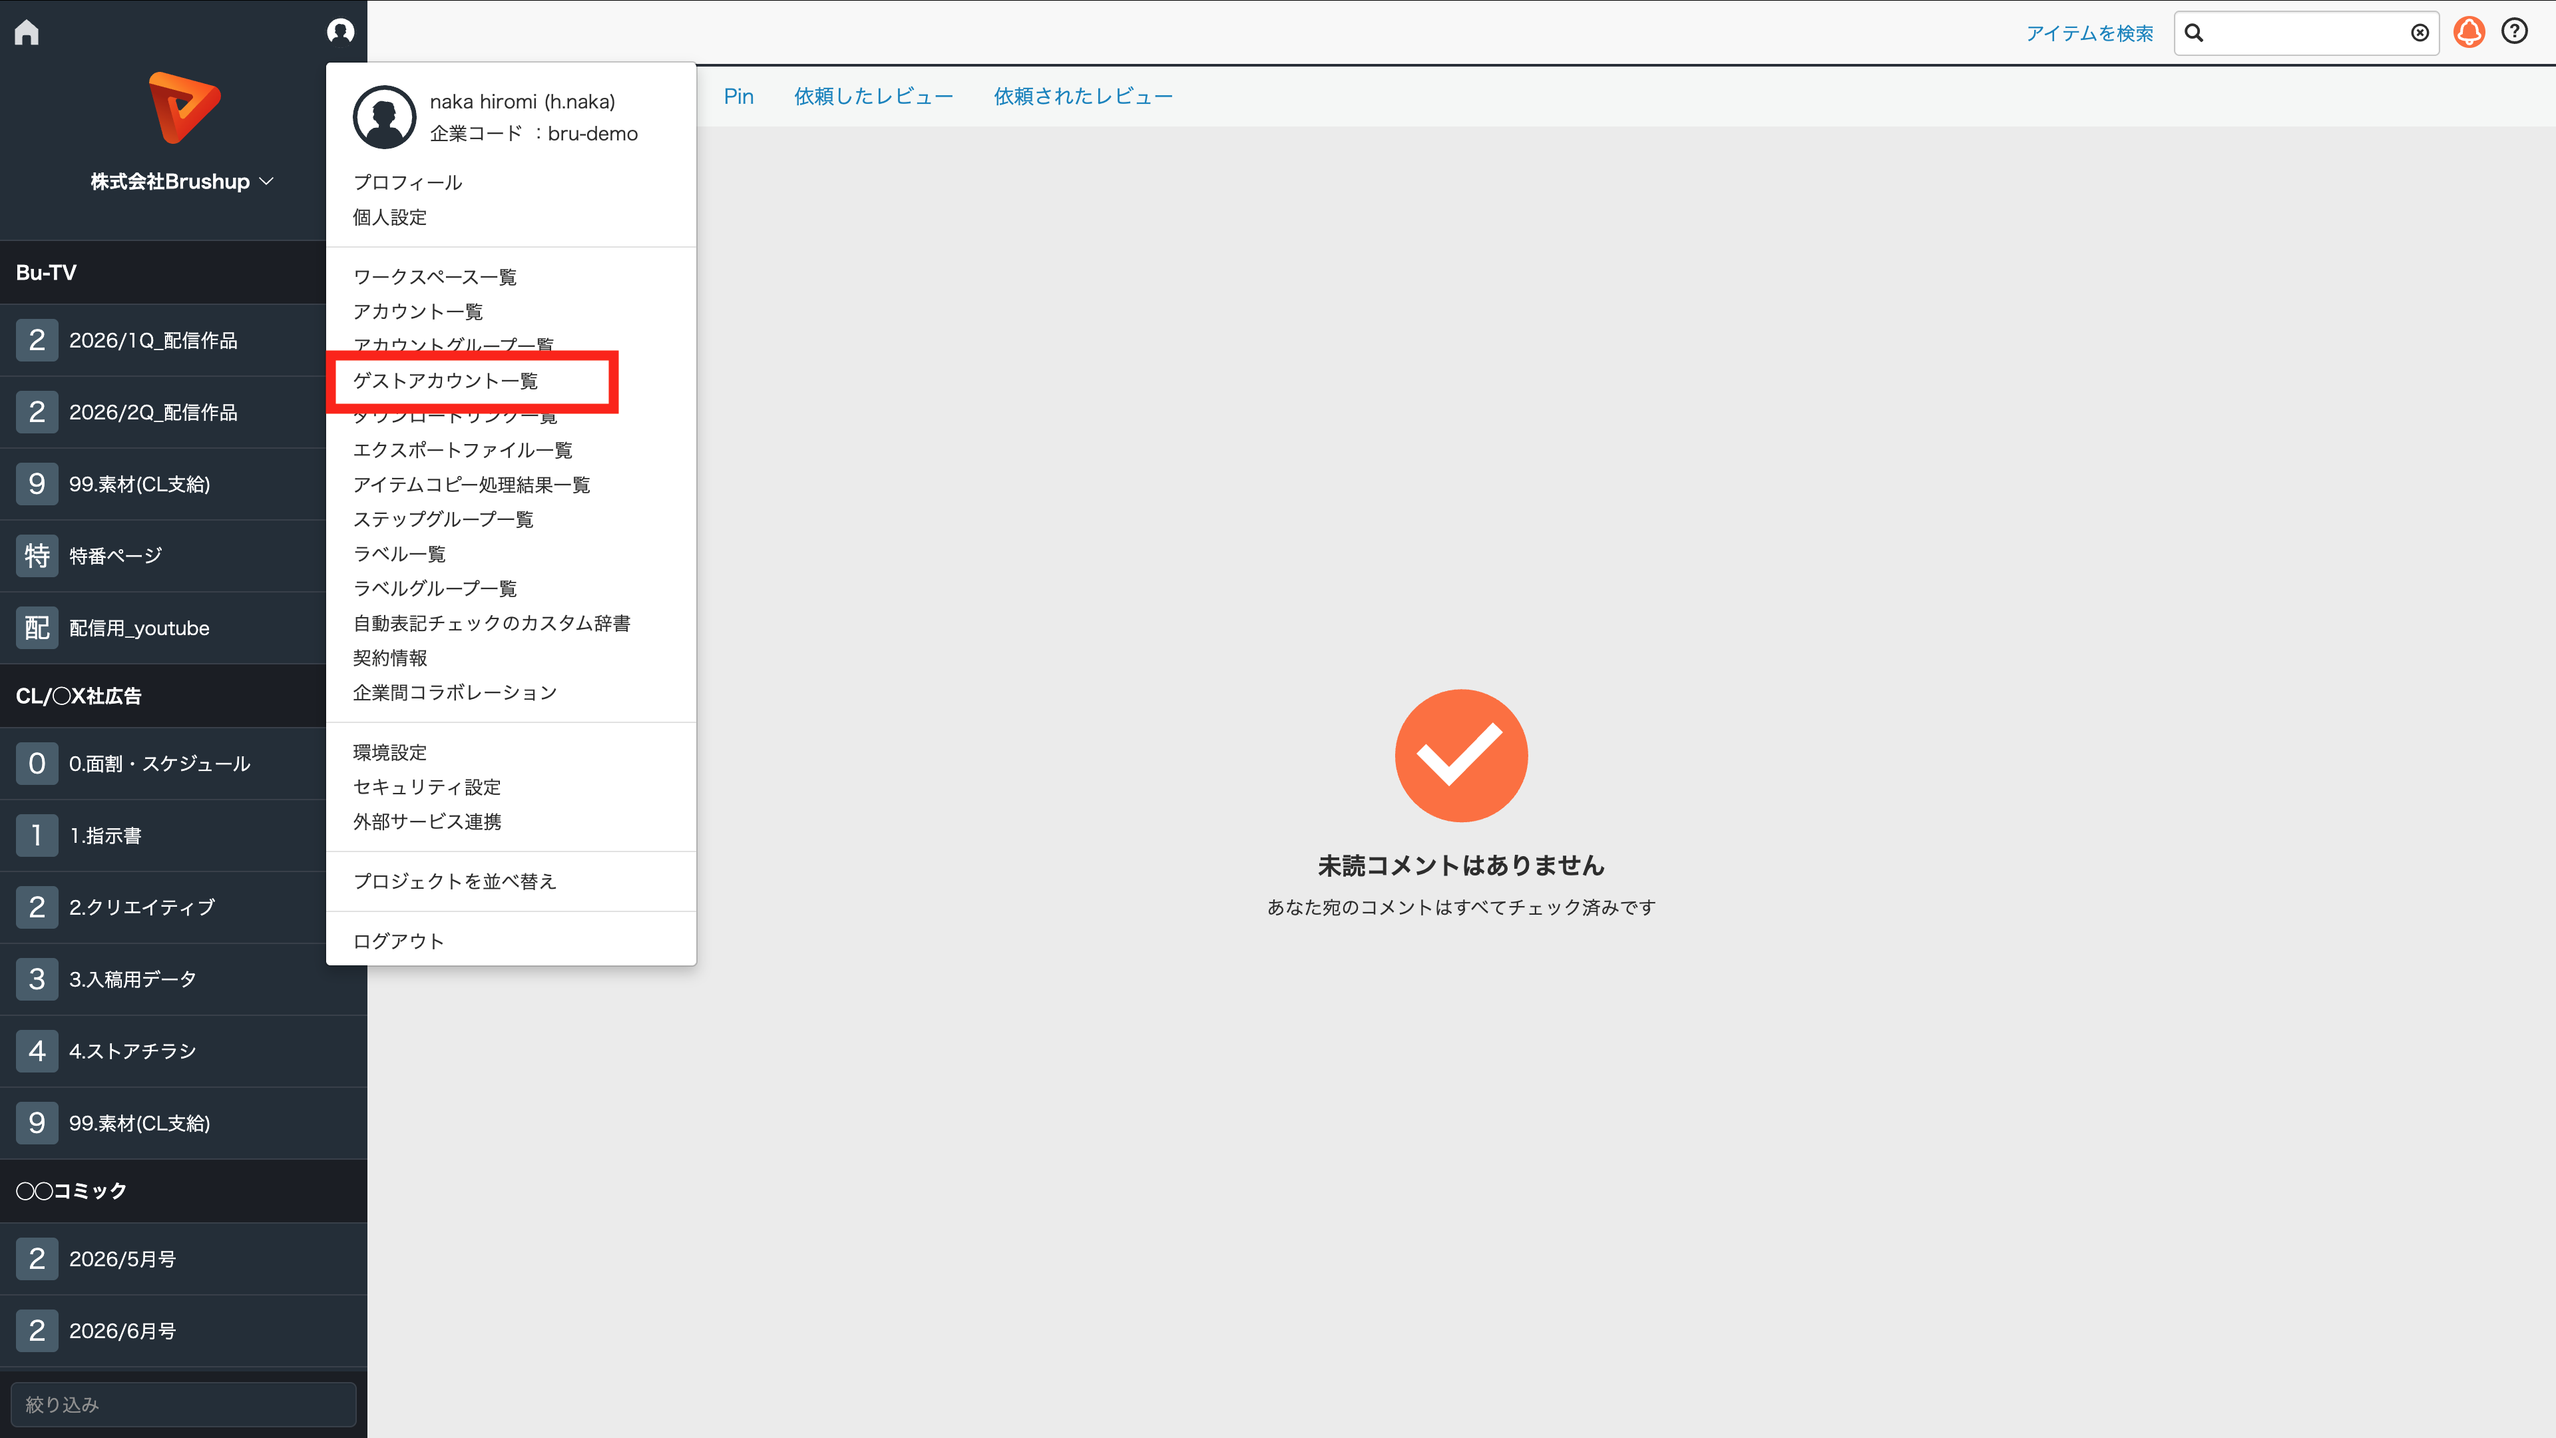Image resolution: width=2556 pixels, height=1438 pixels.
Task: Open エクスポートファイル一覧
Action: tap(463, 451)
